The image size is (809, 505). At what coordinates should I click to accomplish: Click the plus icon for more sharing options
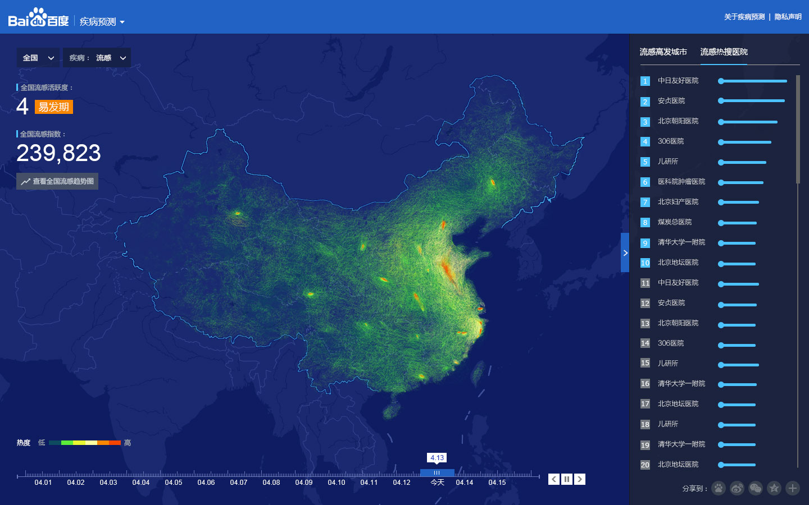coord(793,488)
